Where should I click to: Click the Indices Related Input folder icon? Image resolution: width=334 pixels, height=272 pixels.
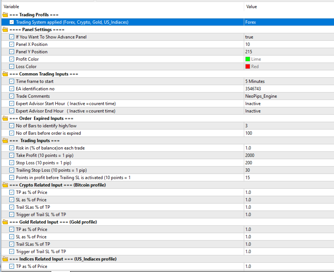coord(5,259)
